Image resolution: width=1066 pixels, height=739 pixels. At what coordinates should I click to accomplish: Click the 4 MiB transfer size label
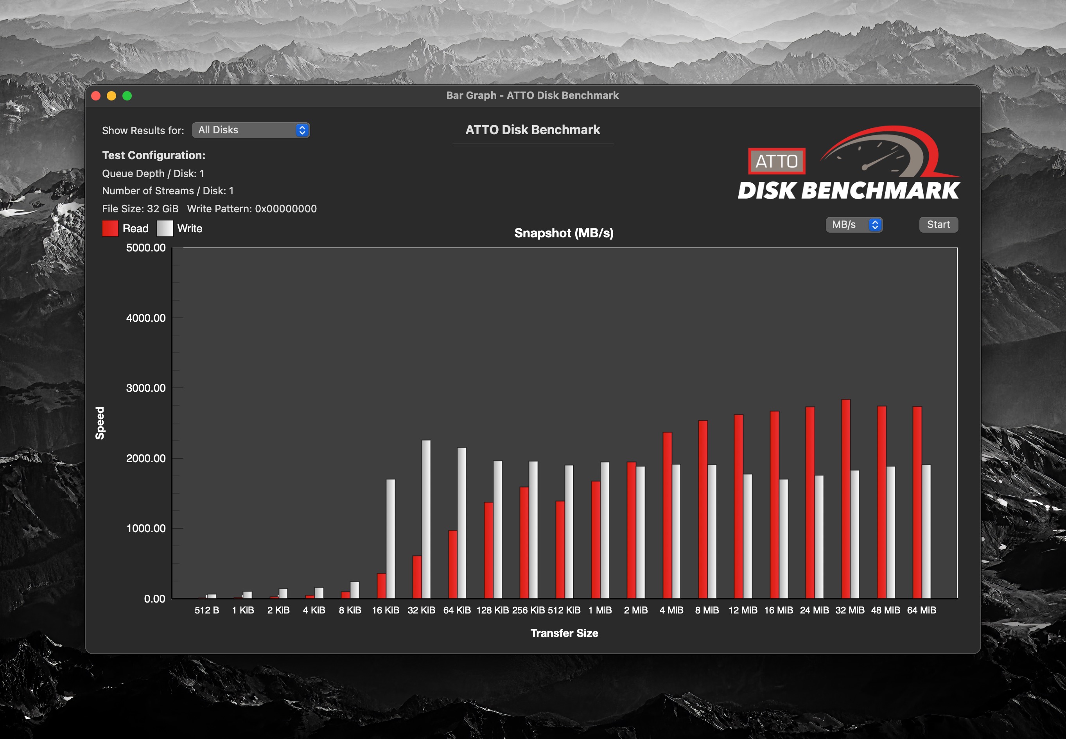[x=671, y=610]
